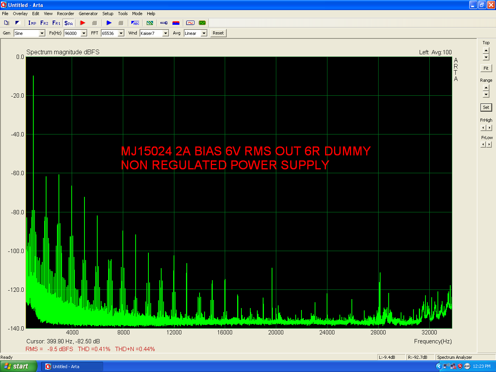The width and height of the screenshot is (496, 372).
Task: Open the Tools menu
Action: tap(123, 14)
